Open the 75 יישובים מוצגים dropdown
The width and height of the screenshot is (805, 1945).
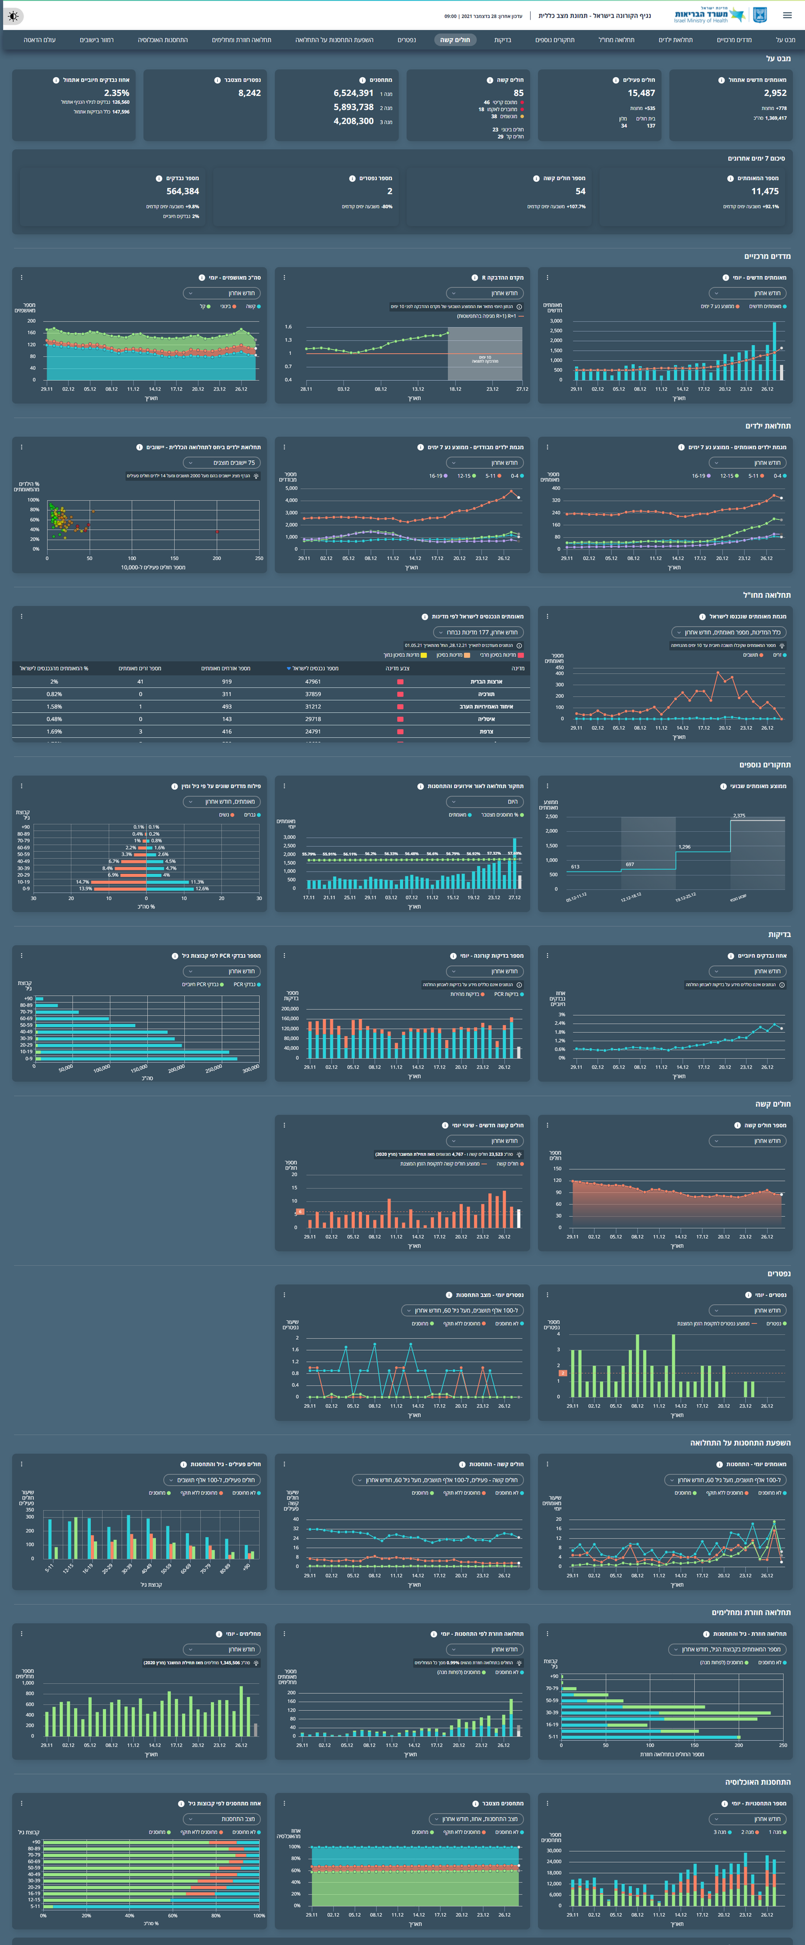(222, 463)
